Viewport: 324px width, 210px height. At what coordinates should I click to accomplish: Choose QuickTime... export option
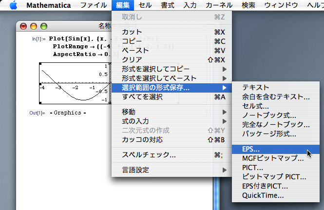tap(263, 195)
